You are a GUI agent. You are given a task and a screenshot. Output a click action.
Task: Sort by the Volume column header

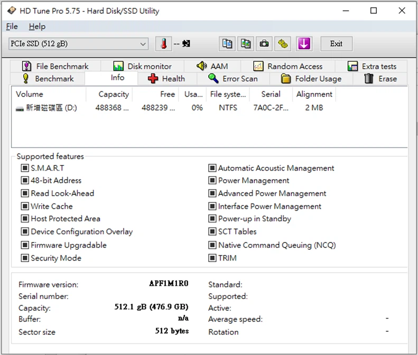(49, 94)
